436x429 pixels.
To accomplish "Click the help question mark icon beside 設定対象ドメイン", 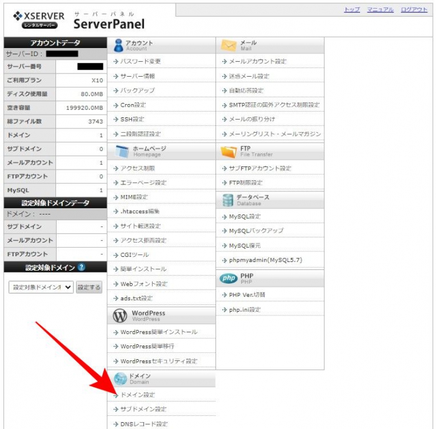I will coord(81,267).
